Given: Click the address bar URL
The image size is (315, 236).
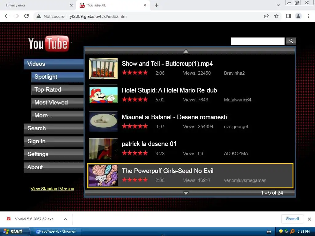Looking at the screenshot, I should (98, 16).
